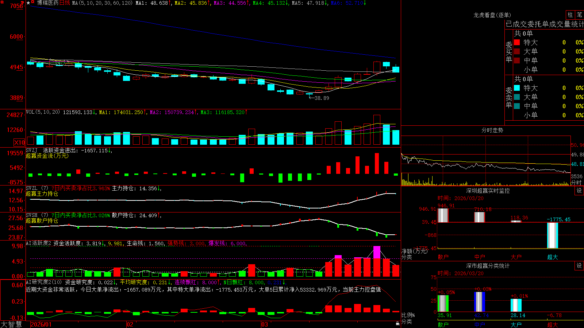
Task: Click 散户 category in 超赢实时监控 chart
Action: (x=443, y=257)
